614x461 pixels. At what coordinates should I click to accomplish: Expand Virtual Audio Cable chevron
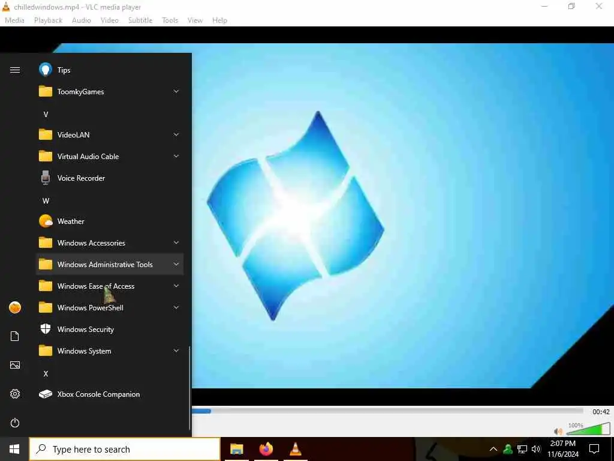click(176, 156)
